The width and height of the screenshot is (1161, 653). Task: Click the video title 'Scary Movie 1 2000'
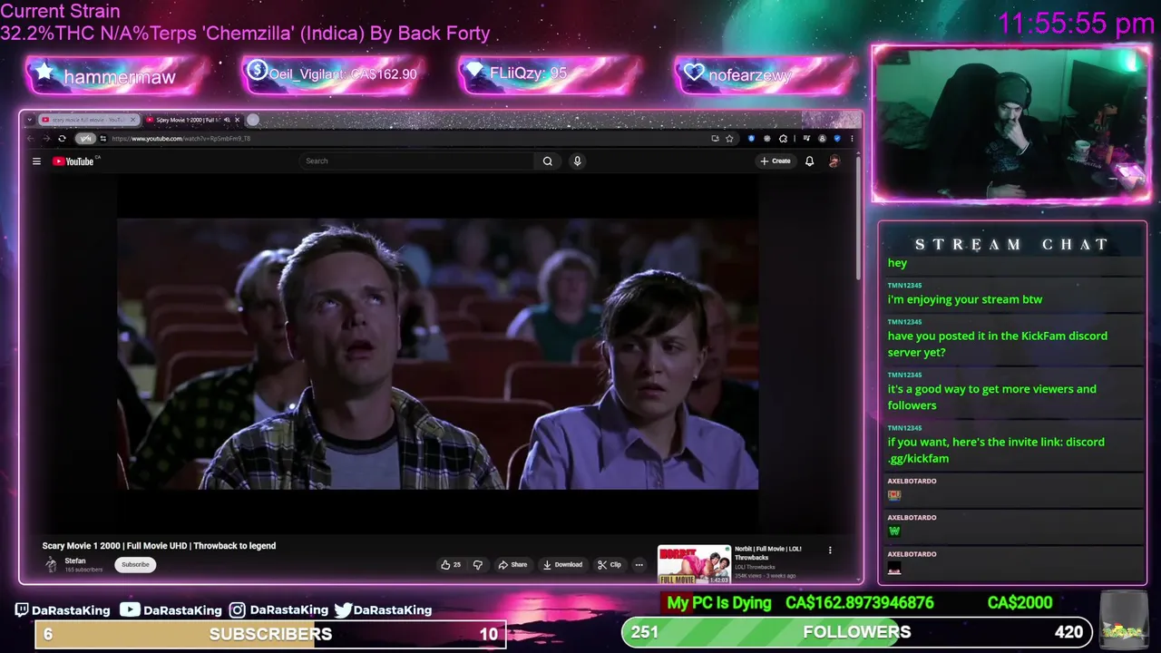point(159,545)
